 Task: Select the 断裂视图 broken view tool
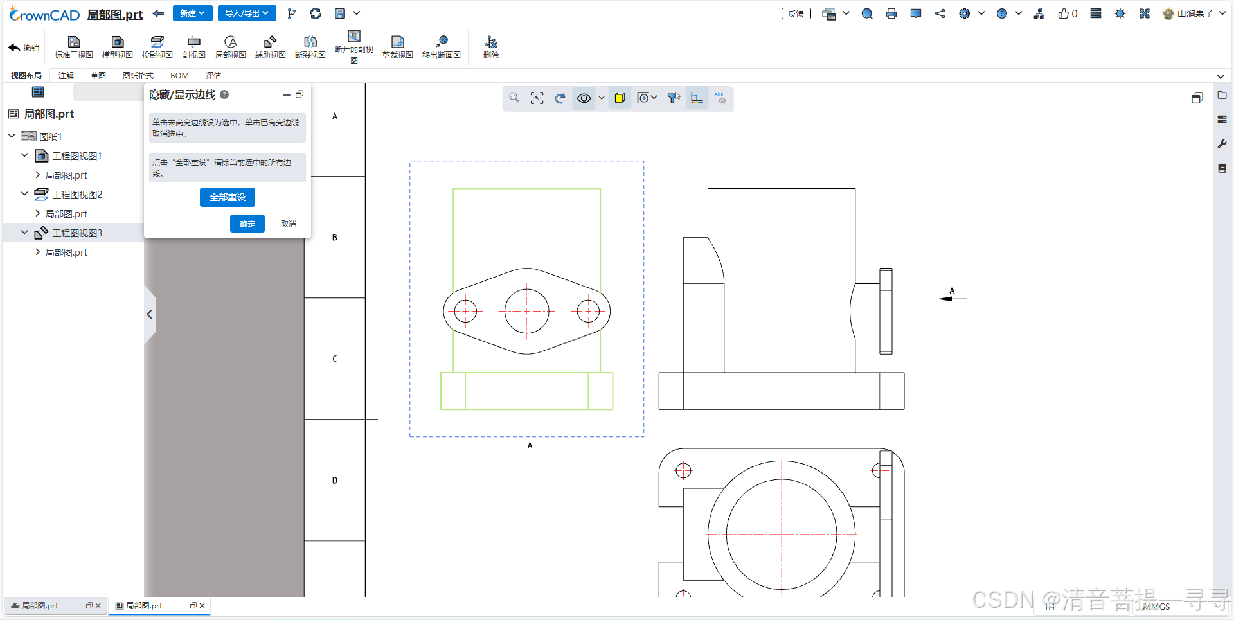coord(310,48)
